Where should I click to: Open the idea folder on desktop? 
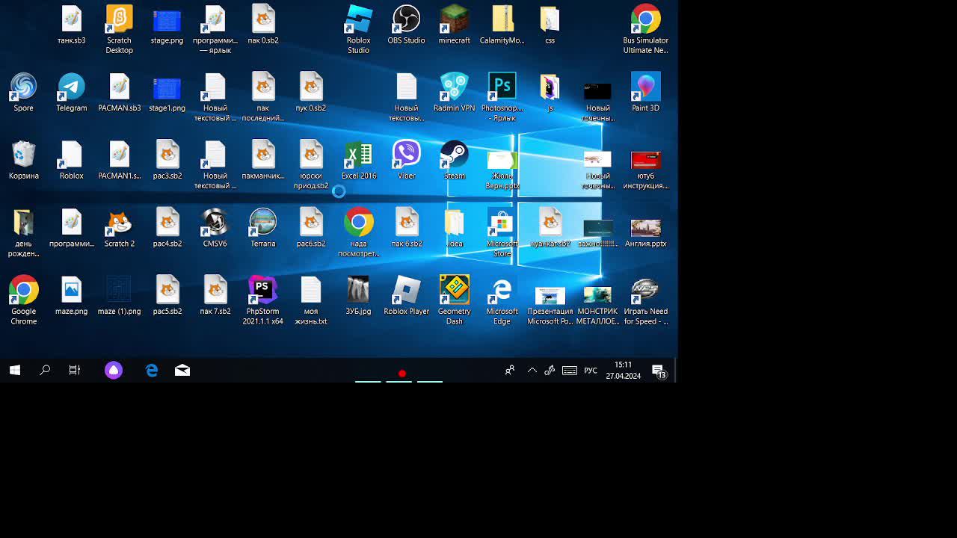pyautogui.click(x=454, y=228)
